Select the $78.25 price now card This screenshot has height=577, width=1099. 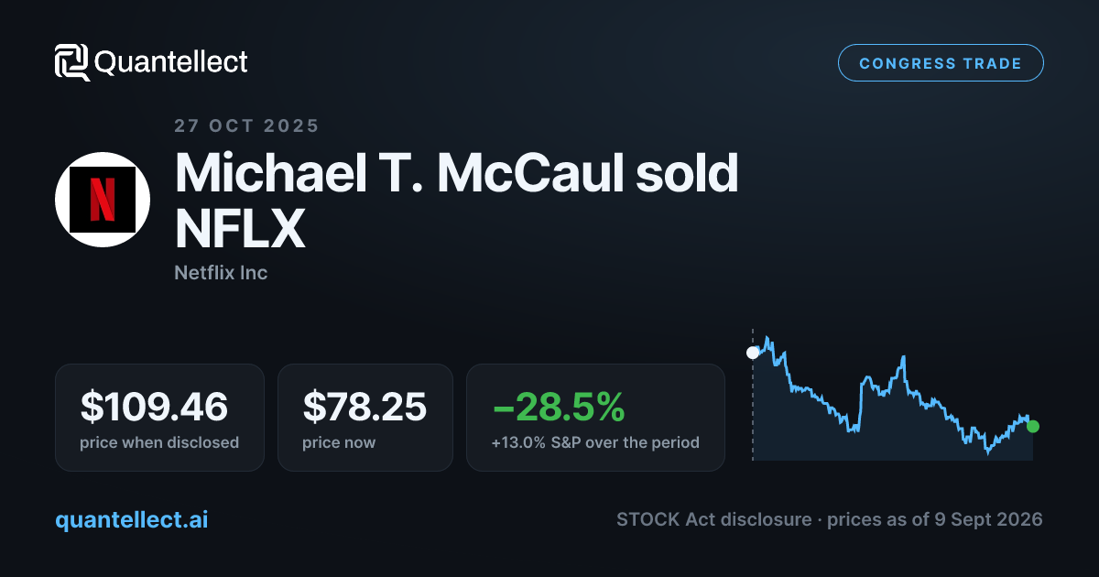click(365, 418)
